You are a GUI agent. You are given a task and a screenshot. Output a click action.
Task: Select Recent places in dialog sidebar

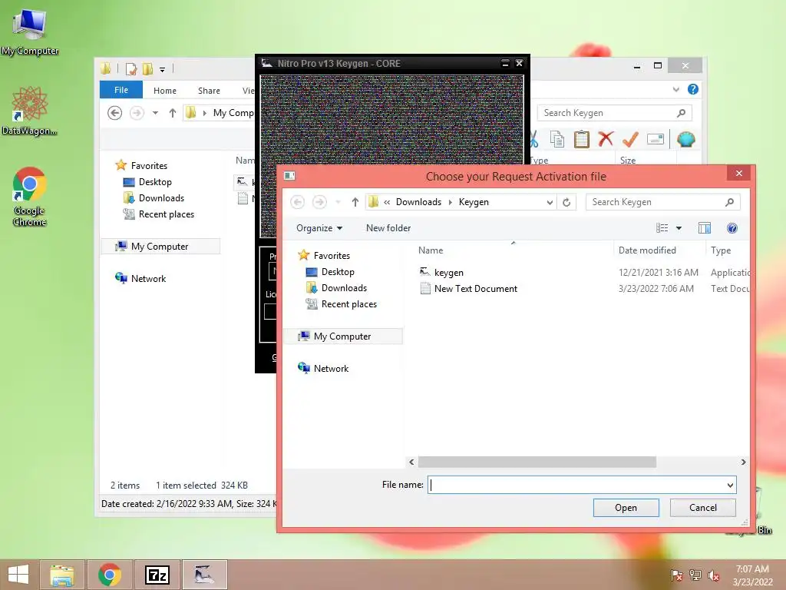point(349,304)
